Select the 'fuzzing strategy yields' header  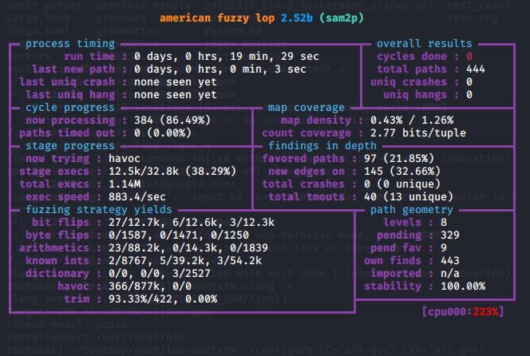point(99,210)
